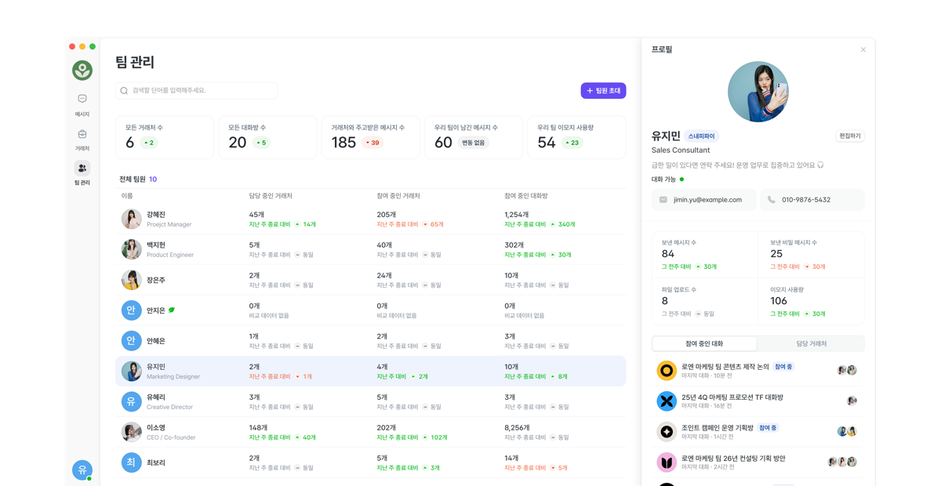Screen dimensions: 941x486
Task: Click 1,254개 value in 강혜진 row
Action: (517, 214)
